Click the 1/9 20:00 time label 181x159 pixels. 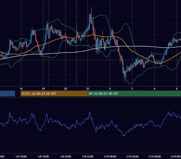click(x=65, y=156)
